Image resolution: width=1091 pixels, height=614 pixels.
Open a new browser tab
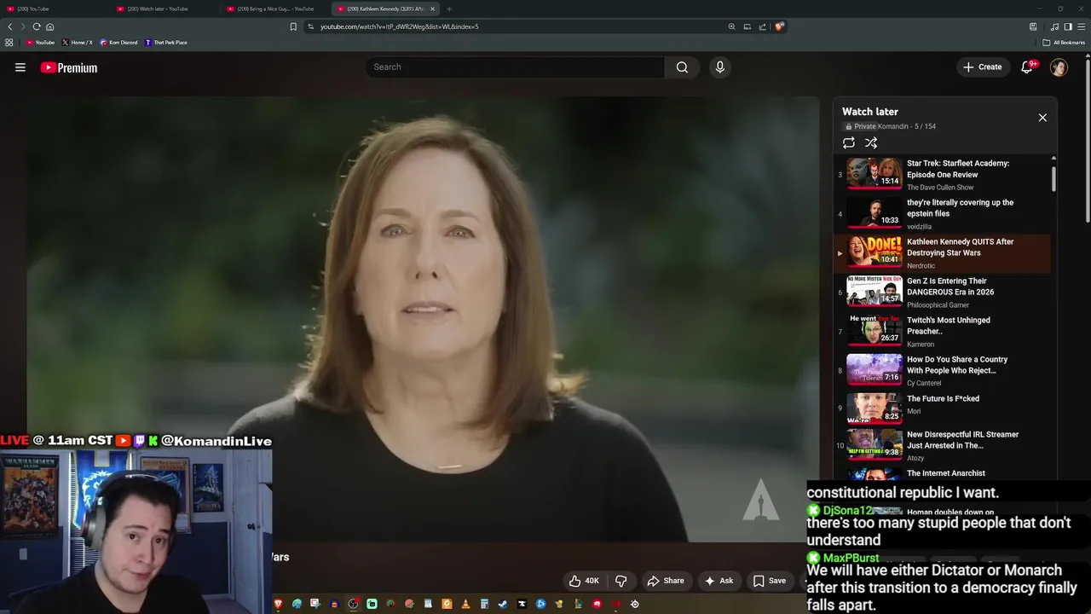pyautogui.click(x=449, y=9)
